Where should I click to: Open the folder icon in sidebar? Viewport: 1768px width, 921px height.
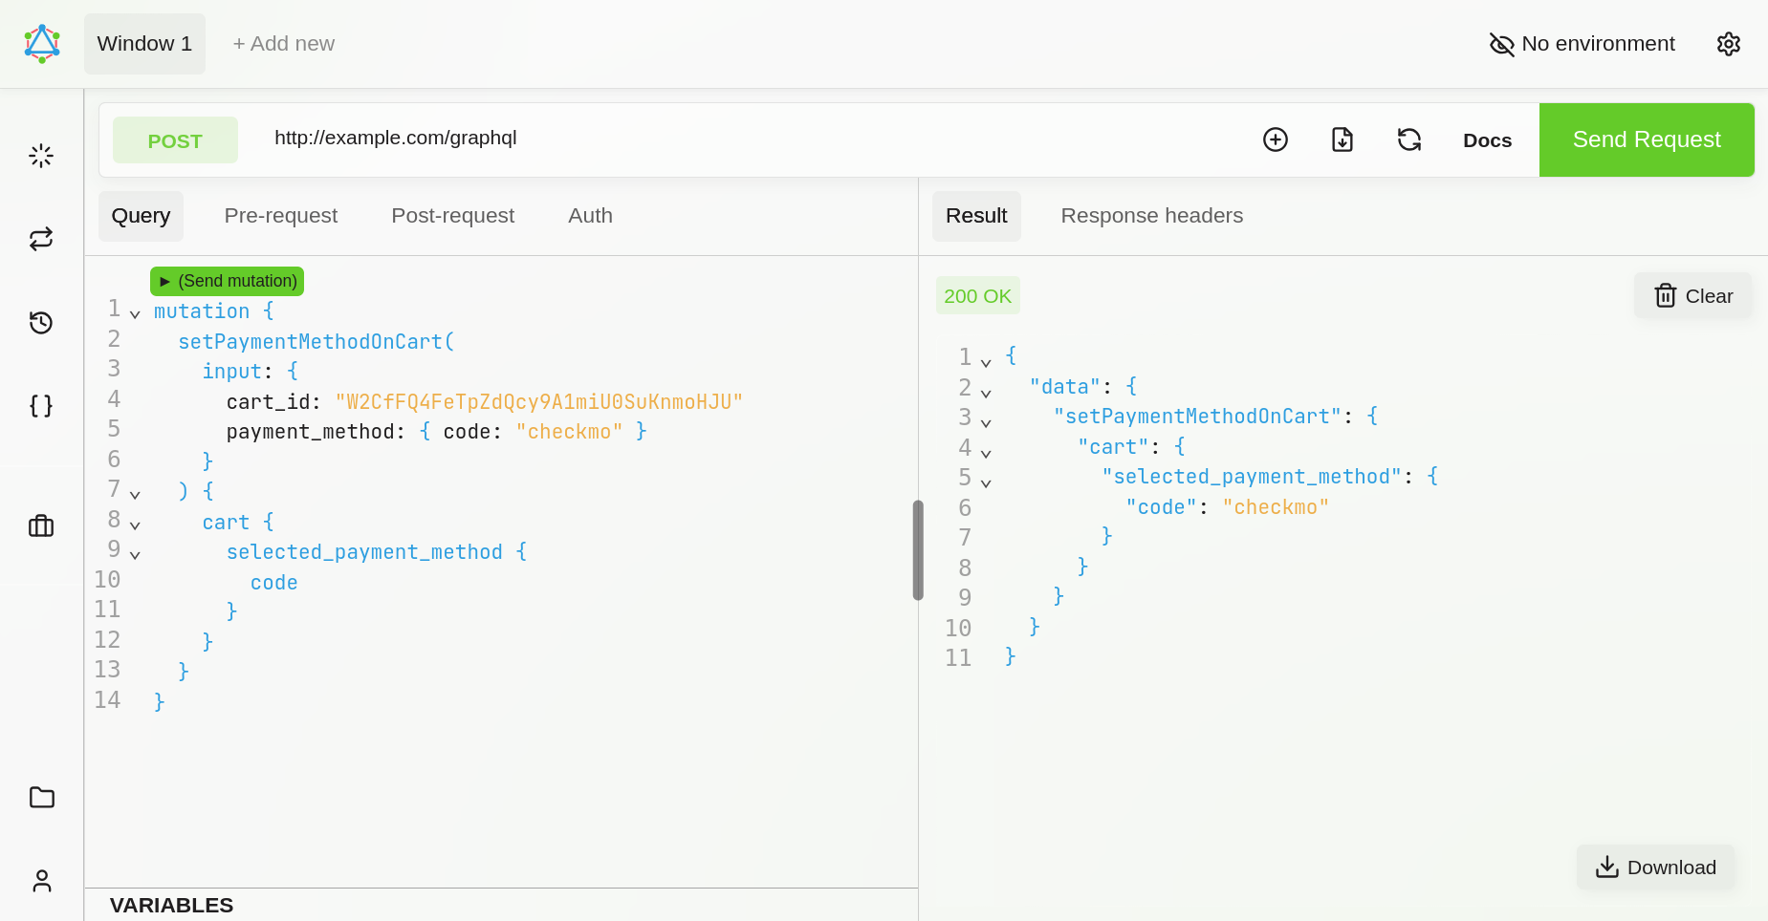pos(41,797)
